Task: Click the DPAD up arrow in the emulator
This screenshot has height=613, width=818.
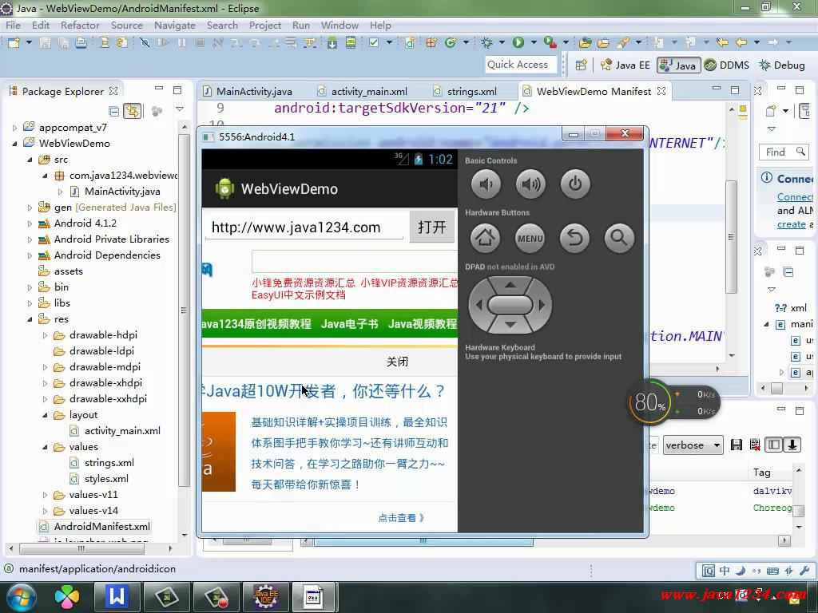Action: 510,285
